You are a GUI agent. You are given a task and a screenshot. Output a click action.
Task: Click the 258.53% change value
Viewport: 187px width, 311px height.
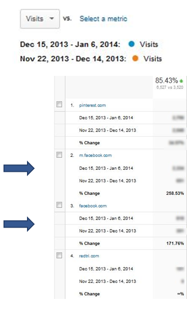click(x=175, y=193)
